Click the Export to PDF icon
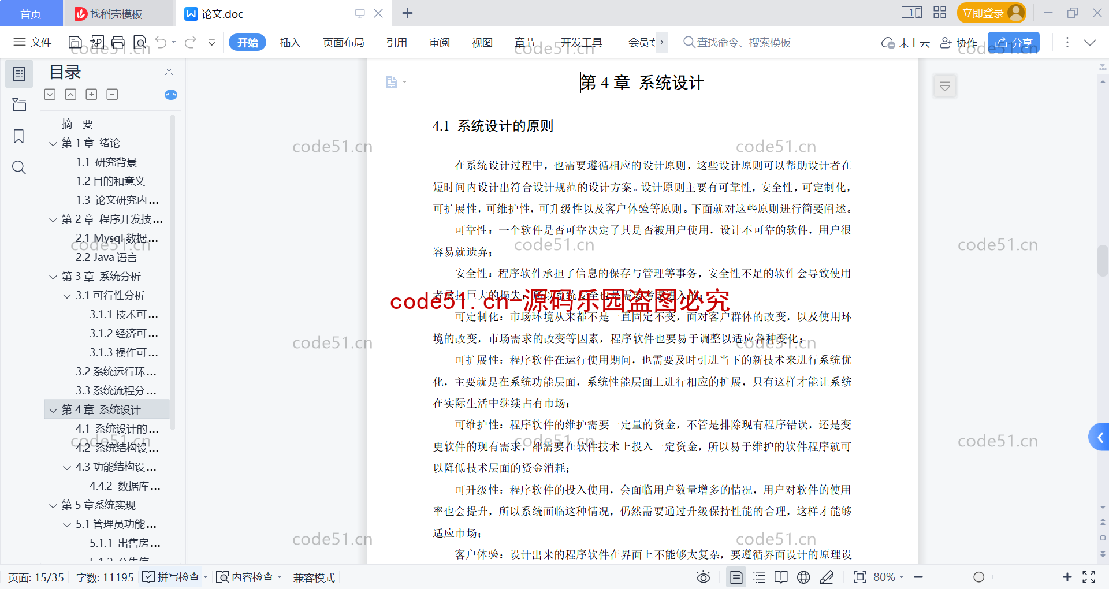 coord(97,42)
